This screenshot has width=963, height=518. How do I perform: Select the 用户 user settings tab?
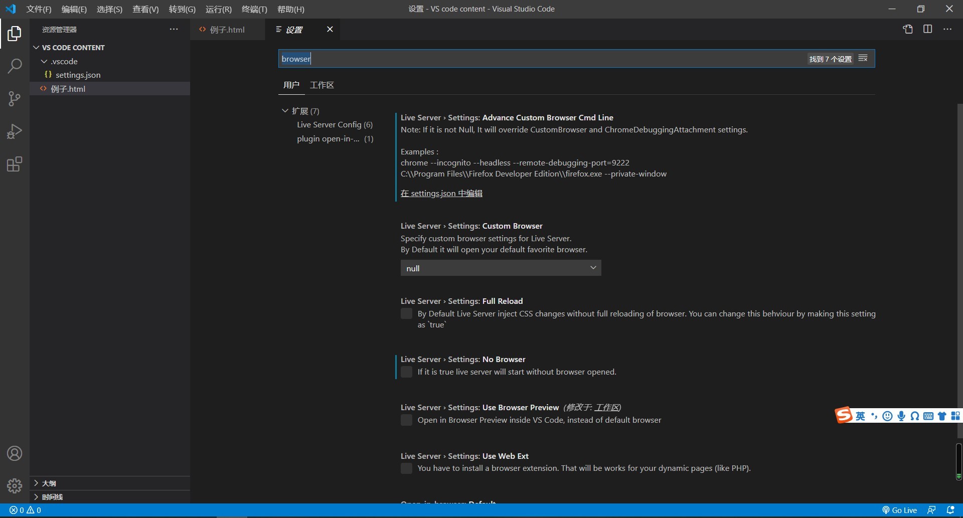click(x=291, y=85)
